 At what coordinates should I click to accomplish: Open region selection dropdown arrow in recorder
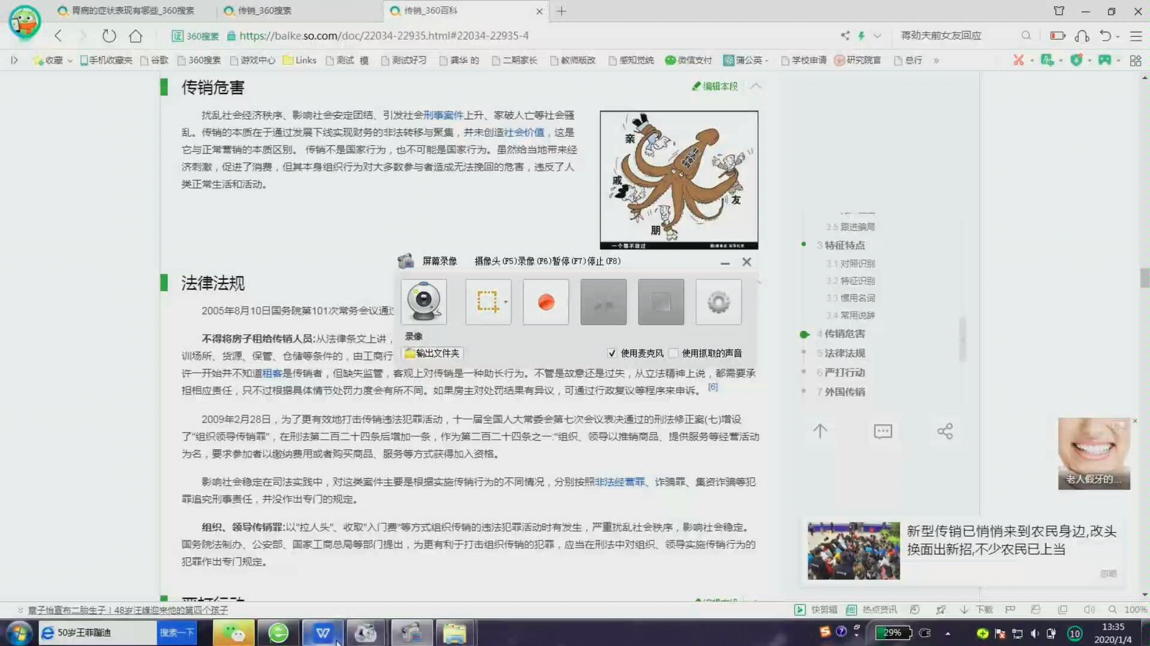505,302
